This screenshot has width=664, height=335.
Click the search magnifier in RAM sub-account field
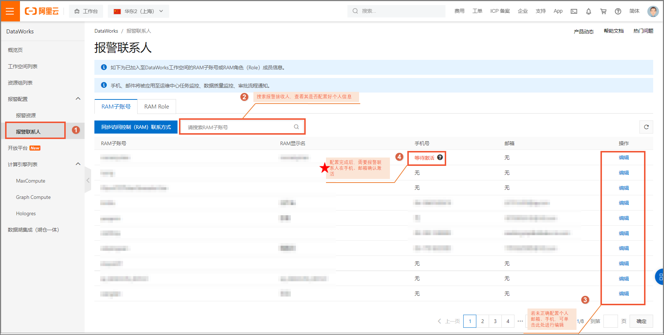pyautogui.click(x=296, y=127)
